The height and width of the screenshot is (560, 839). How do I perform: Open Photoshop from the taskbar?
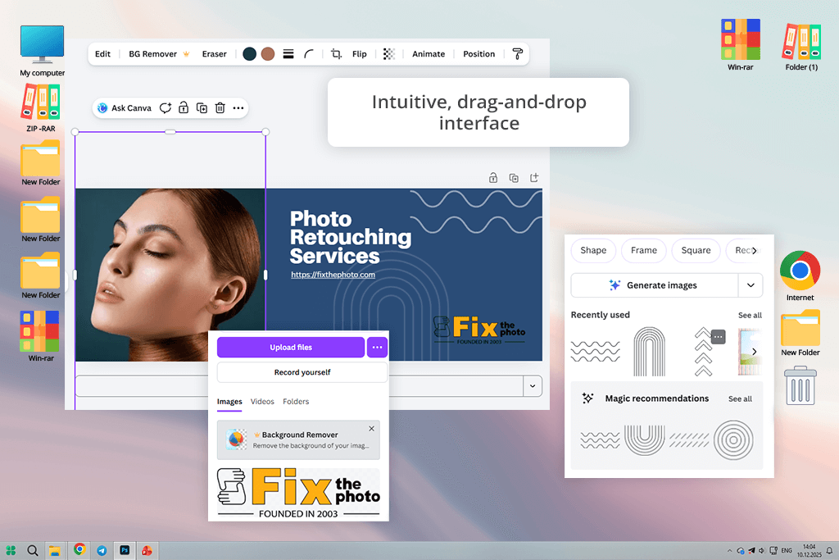(125, 550)
